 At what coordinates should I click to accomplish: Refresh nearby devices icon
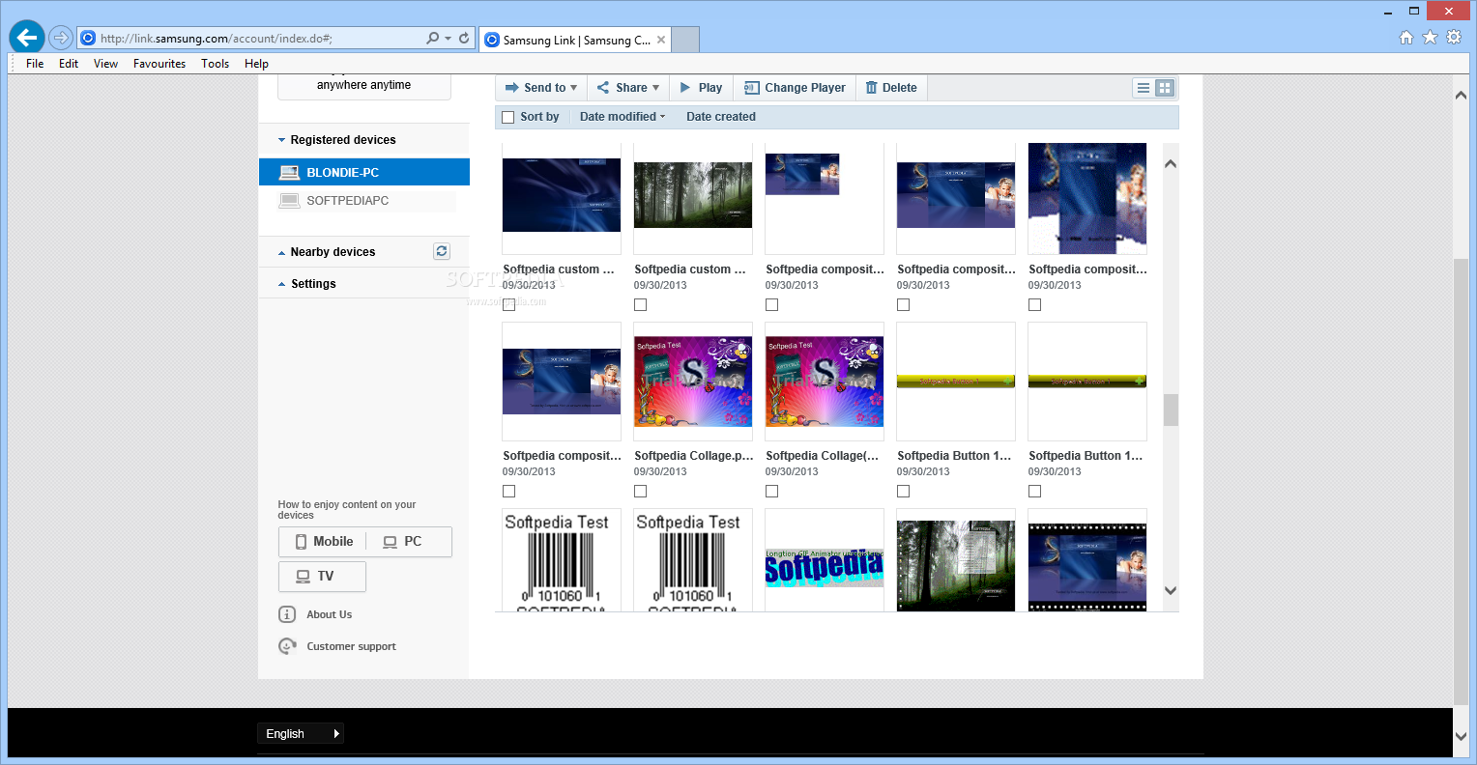[442, 251]
